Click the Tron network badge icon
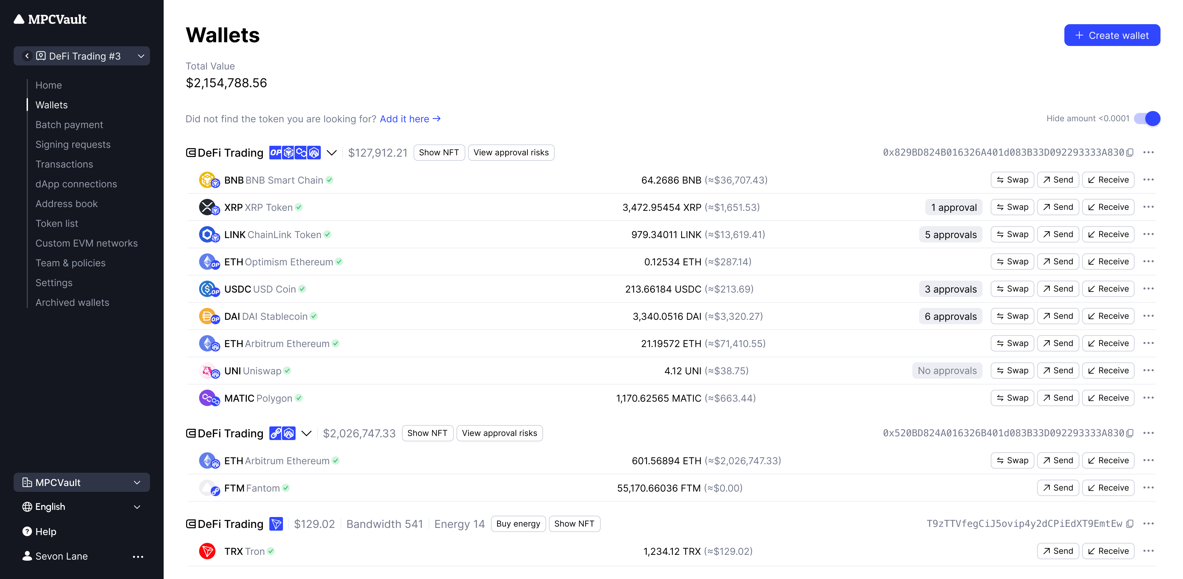Viewport: 1183px width, 579px height. pyautogui.click(x=276, y=524)
